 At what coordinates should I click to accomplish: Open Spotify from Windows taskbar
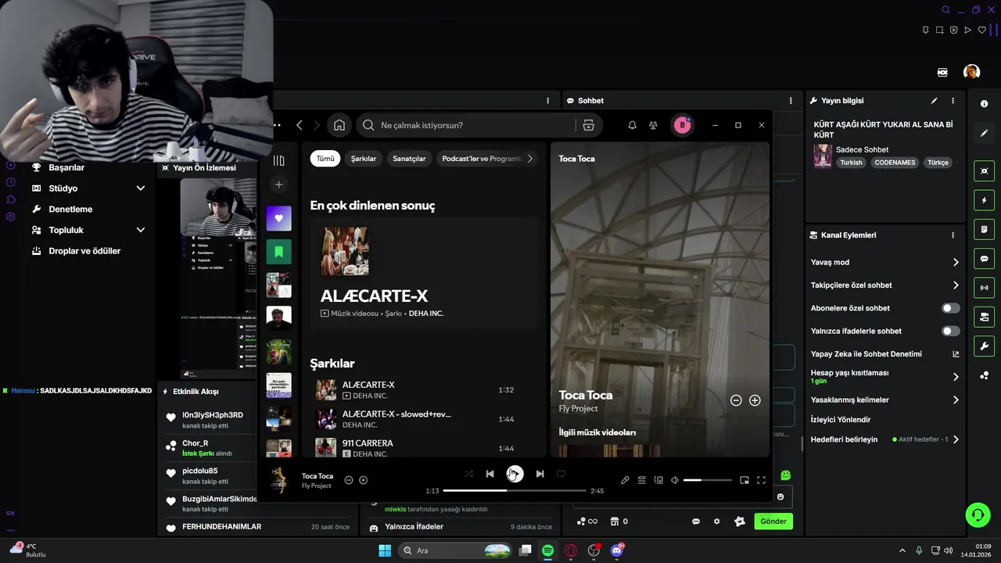(x=548, y=550)
